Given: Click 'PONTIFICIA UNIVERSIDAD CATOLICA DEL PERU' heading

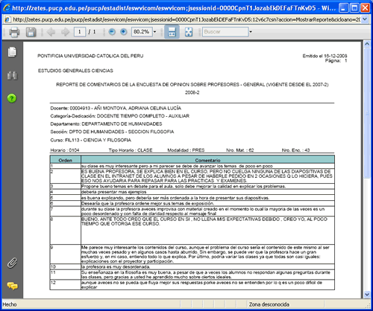Looking at the screenshot, I should (x=90, y=56).
